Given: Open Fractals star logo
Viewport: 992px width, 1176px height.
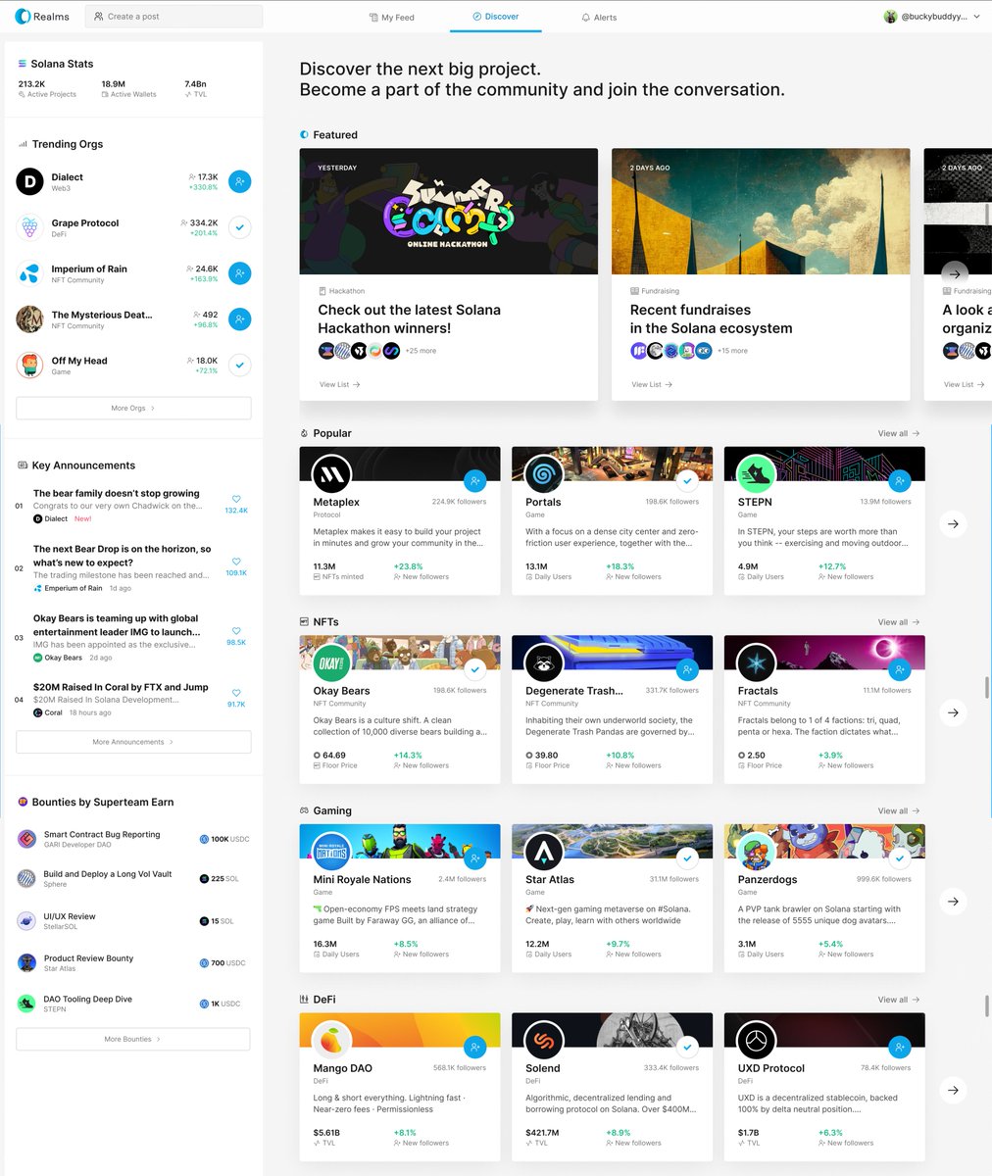Looking at the screenshot, I should [756, 663].
